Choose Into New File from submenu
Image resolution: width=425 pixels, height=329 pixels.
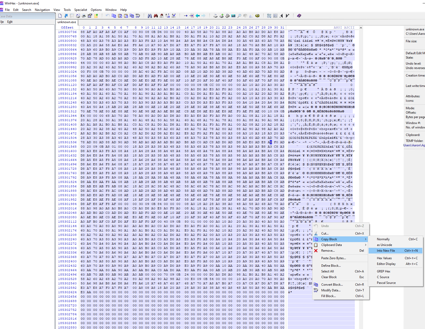386,251
